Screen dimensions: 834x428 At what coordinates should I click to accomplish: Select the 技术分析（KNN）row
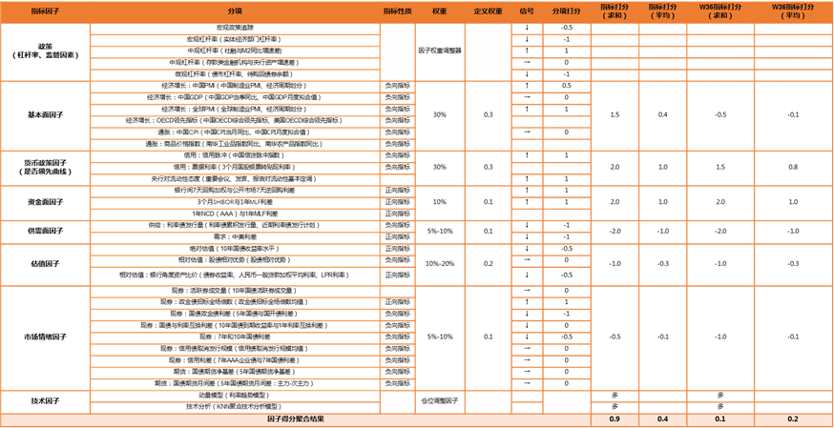[x=235, y=408]
